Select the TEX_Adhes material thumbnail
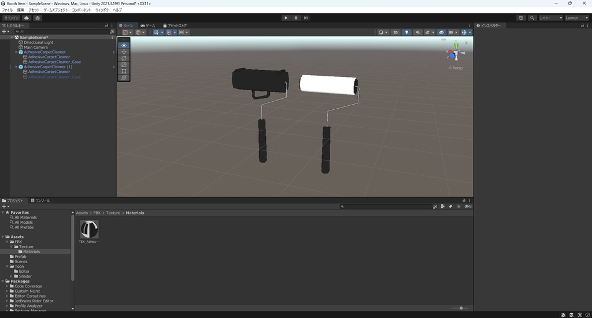 (x=89, y=229)
